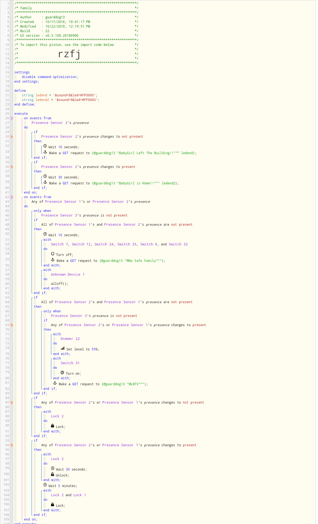Click the 'alloff();' command
318x524 pixels.
click(60, 284)
